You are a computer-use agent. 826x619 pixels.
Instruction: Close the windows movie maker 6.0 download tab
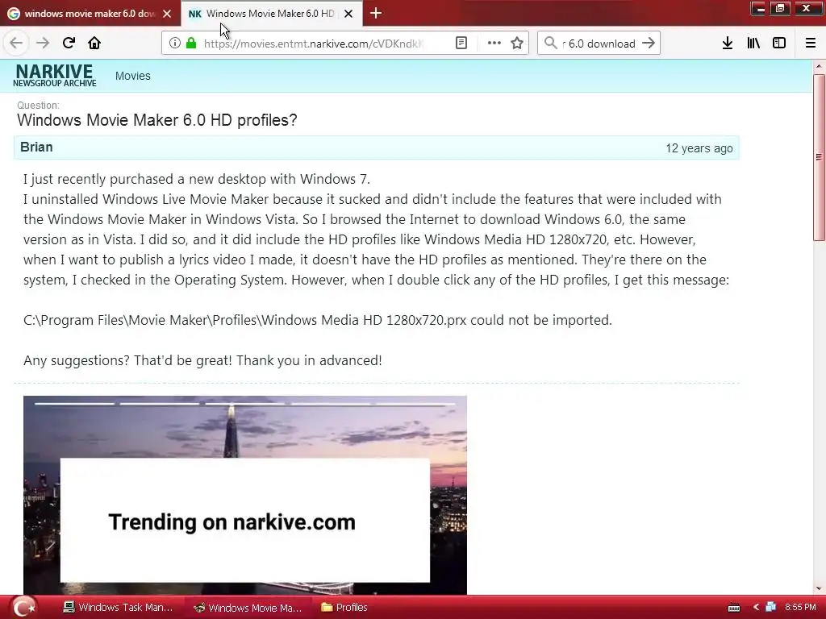(167, 14)
